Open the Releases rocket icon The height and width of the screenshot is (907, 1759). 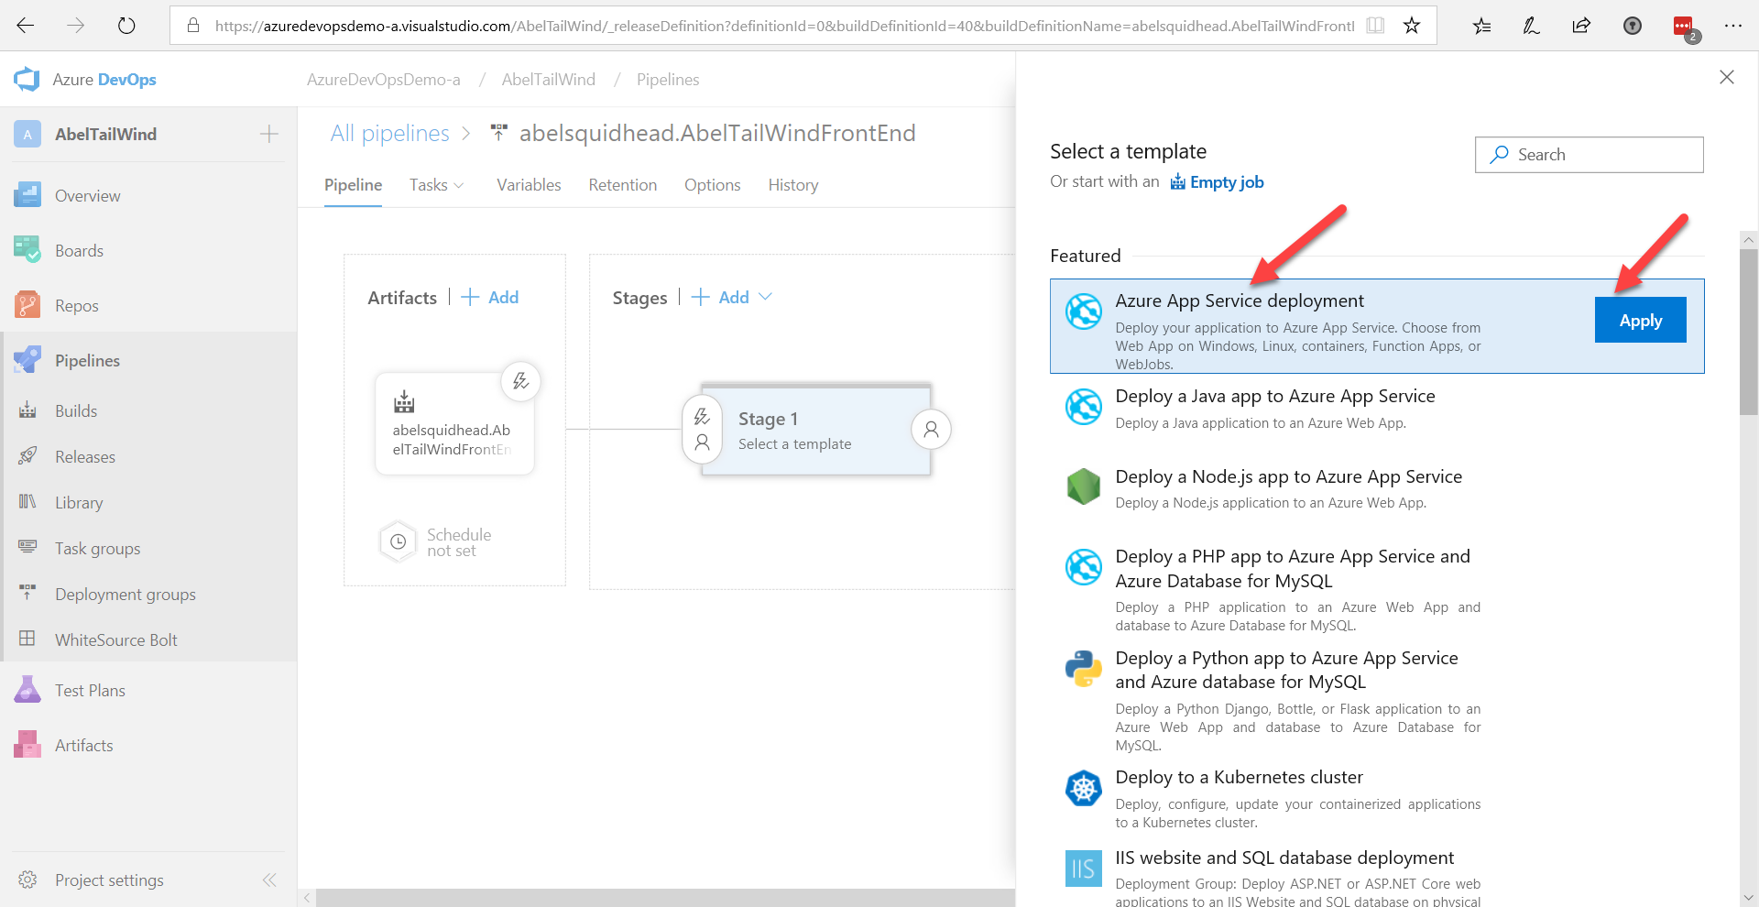point(27,456)
